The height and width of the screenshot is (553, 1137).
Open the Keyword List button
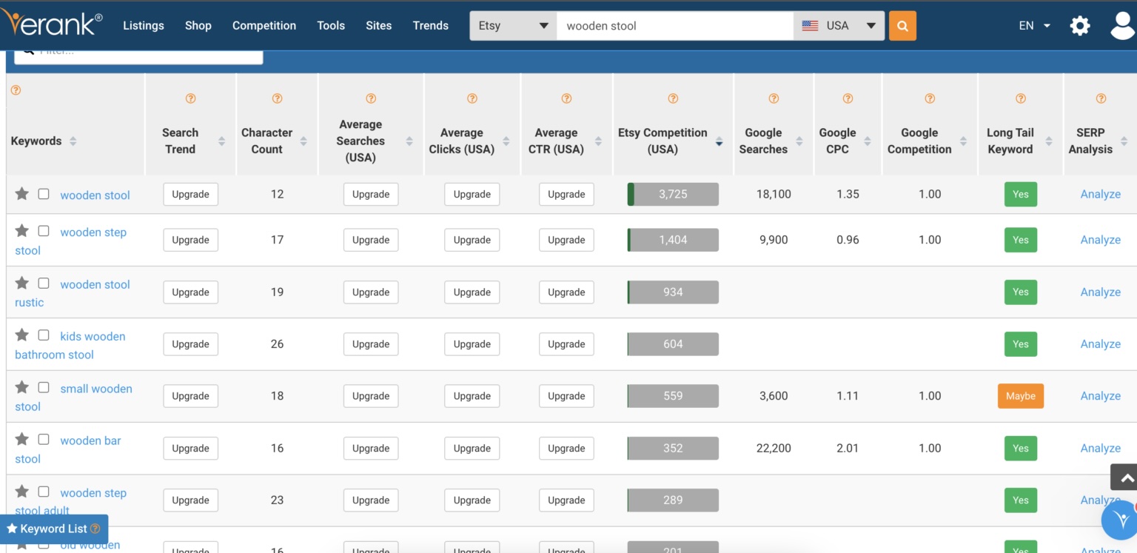coord(54,529)
